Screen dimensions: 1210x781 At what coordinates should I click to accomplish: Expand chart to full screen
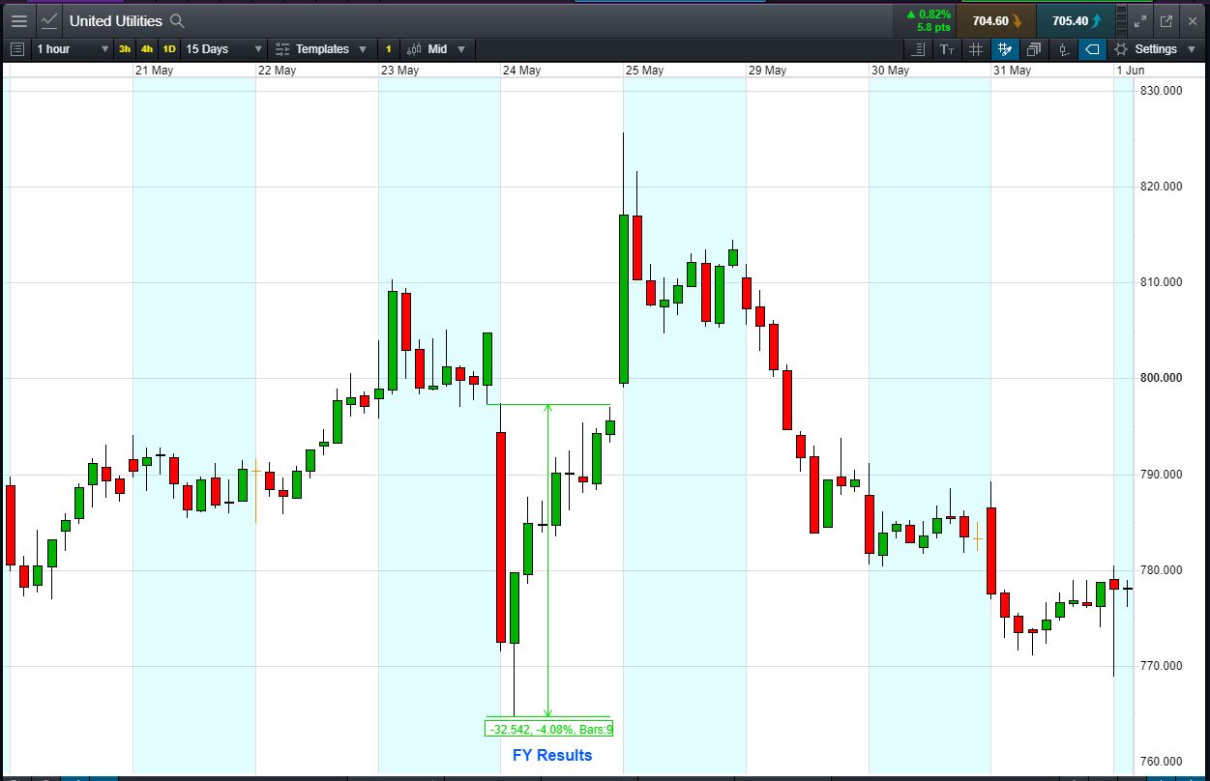1140,20
